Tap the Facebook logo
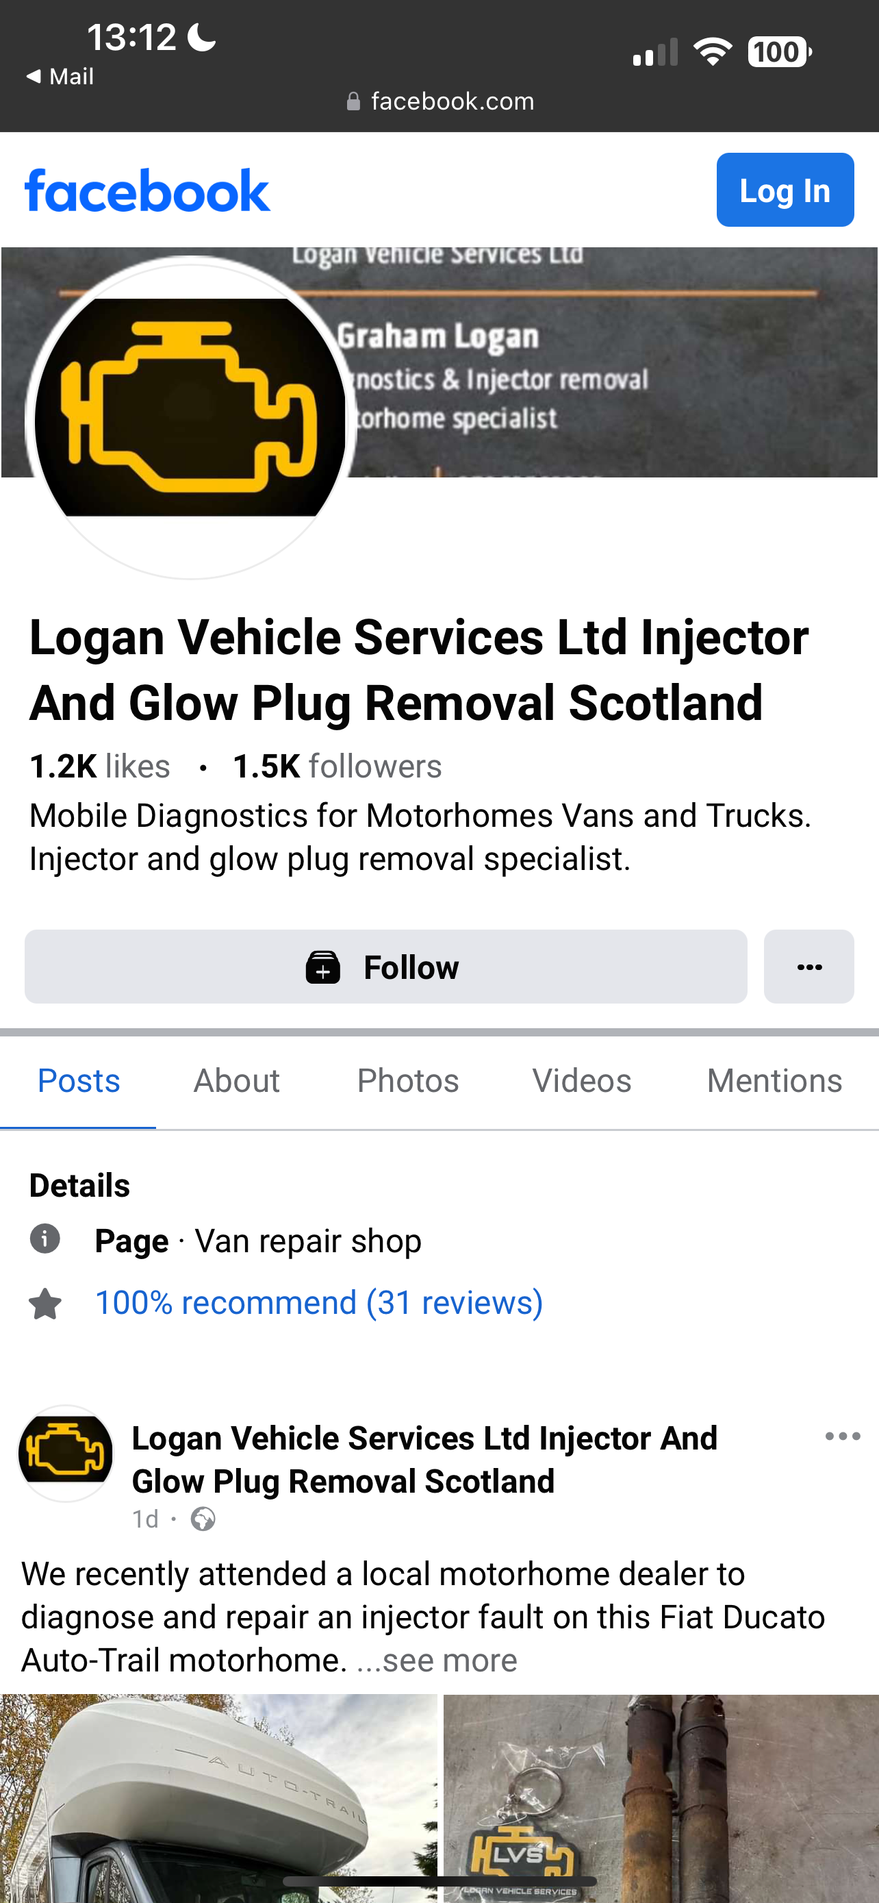The width and height of the screenshot is (879, 1903). tap(147, 190)
